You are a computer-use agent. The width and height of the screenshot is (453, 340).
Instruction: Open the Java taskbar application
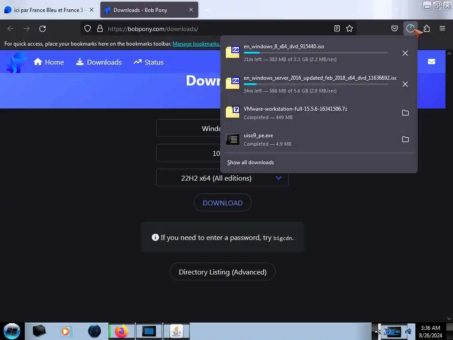point(177,331)
